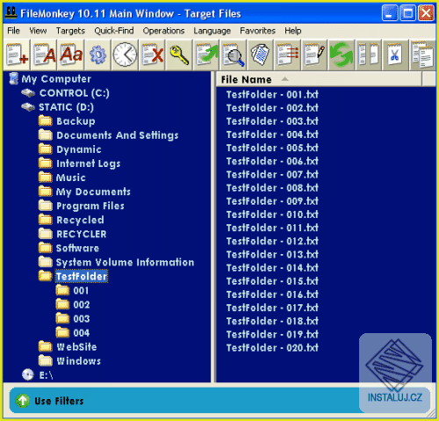
Task: Select subfolder 004 under TestFolder
Action: point(82,333)
